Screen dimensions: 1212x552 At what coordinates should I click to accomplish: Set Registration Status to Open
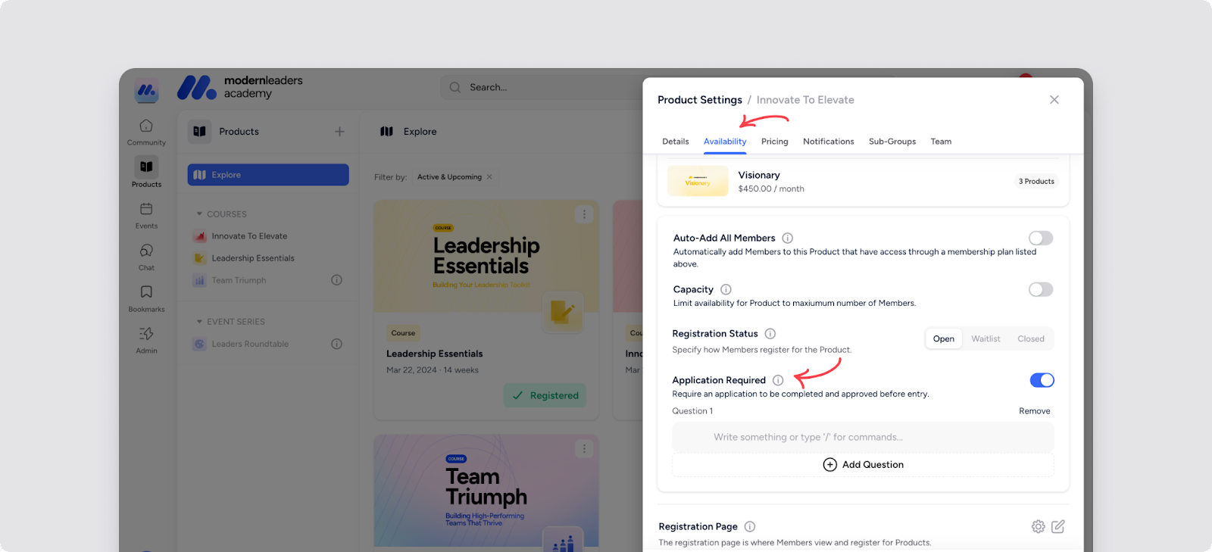pos(944,338)
